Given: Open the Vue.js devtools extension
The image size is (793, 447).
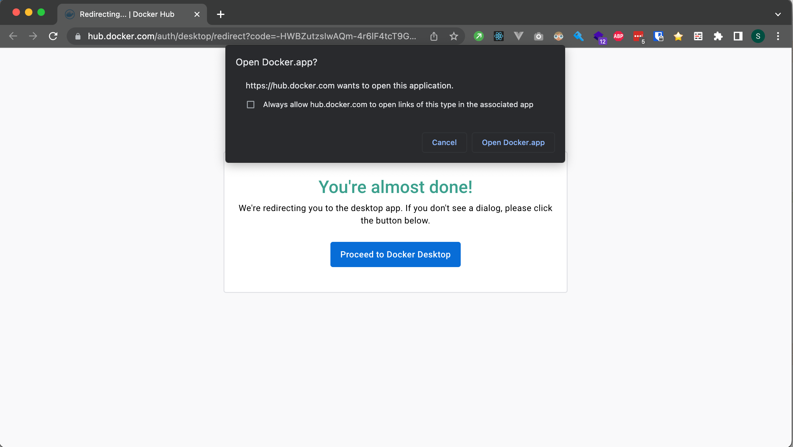Looking at the screenshot, I should [518, 36].
